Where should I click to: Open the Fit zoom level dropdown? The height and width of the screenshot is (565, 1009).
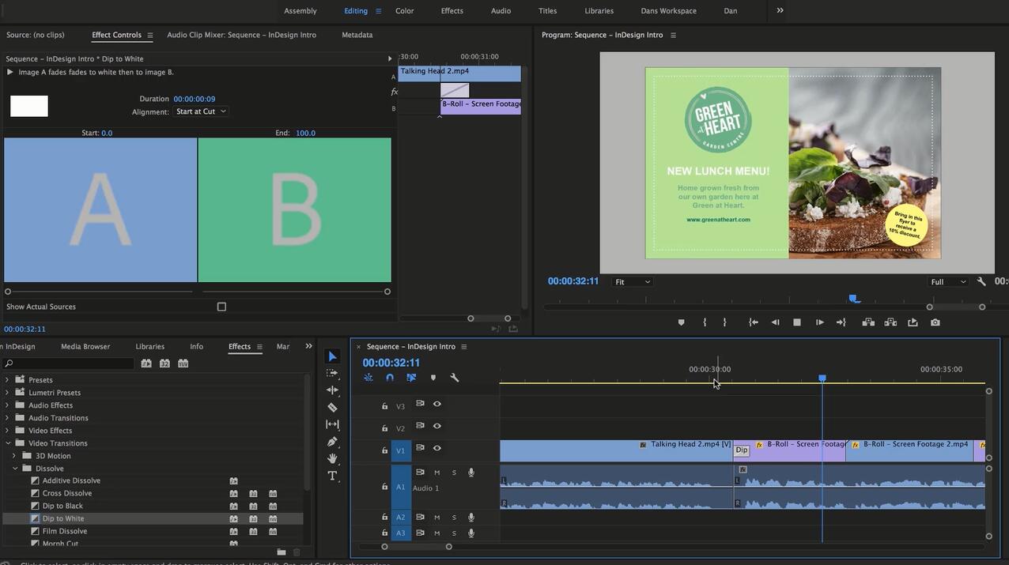click(633, 281)
